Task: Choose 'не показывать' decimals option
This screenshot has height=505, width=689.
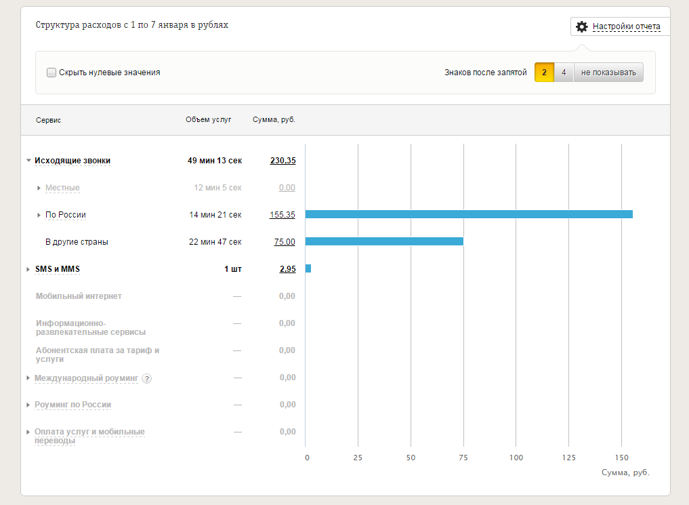Action: pyautogui.click(x=608, y=73)
